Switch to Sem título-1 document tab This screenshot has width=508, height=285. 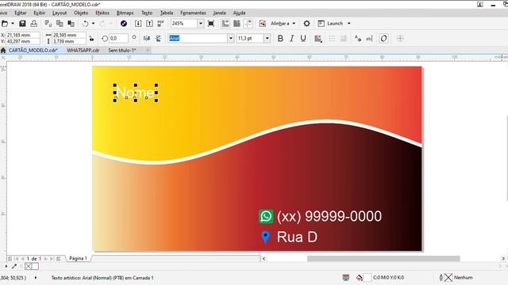tap(122, 51)
